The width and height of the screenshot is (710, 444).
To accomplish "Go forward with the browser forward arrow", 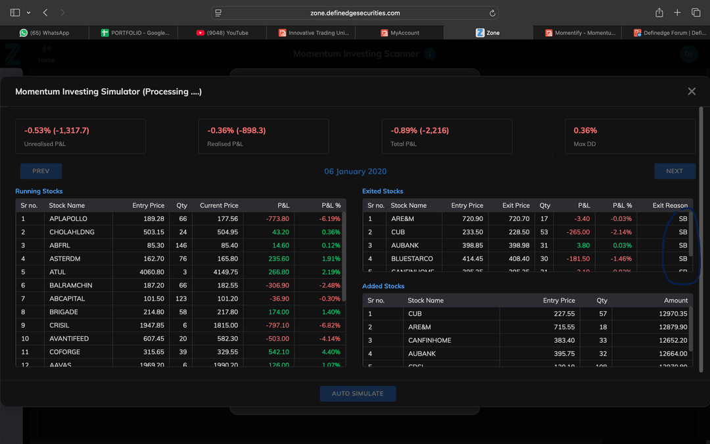I will click(62, 12).
